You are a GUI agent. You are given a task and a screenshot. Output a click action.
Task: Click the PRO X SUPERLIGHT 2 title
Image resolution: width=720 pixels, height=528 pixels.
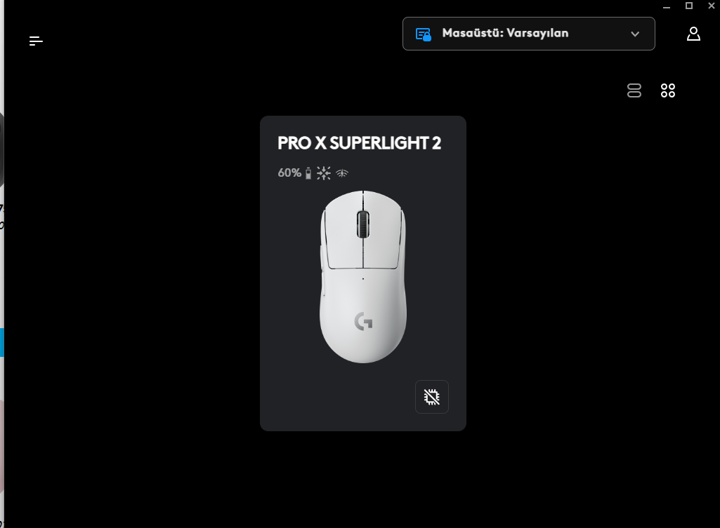click(359, 143)
